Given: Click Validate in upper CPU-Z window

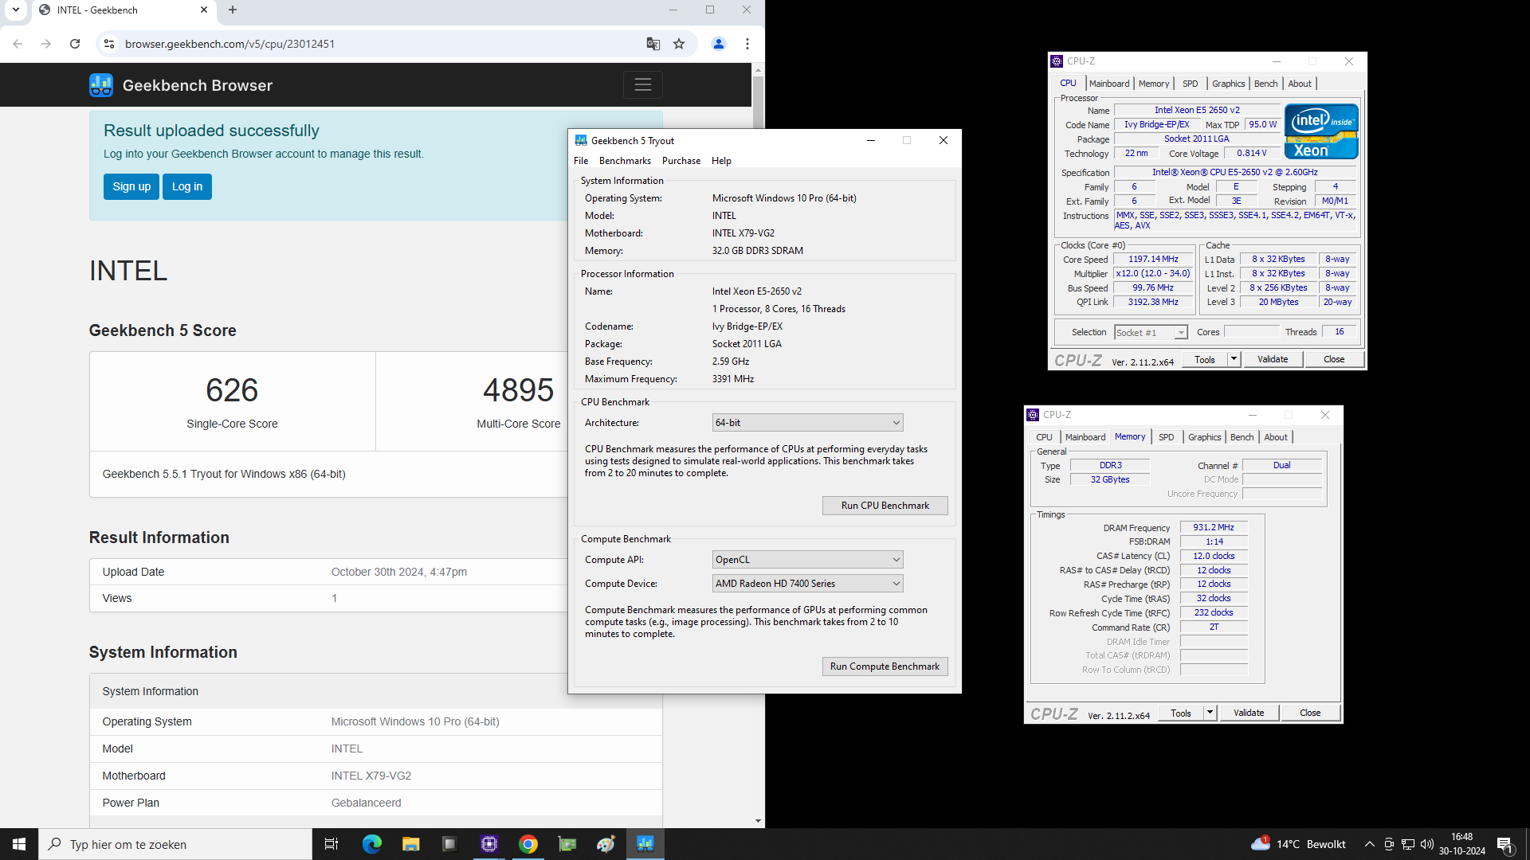Looking at the screenshot, I should (x=1273, y=359).
